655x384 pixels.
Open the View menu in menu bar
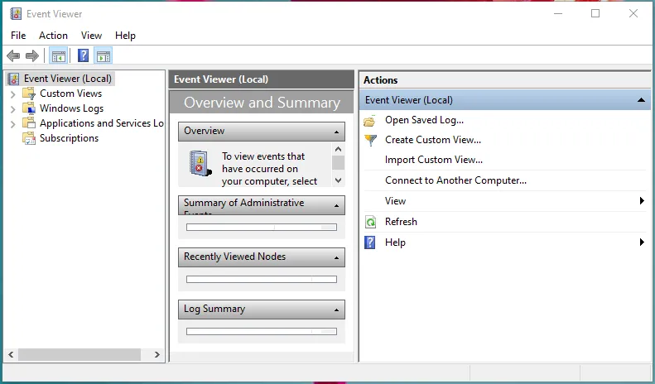pyautogui.click(x=91, y=36)
